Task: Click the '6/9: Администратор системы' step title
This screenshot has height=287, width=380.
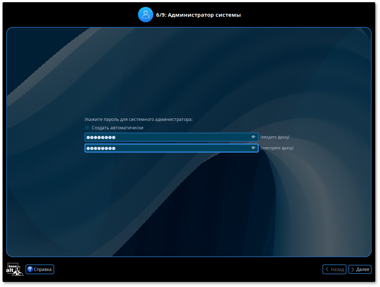Action: point(198,15)
